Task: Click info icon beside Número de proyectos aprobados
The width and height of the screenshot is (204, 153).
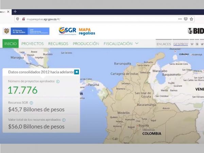Action: click(x=58, y=82)
